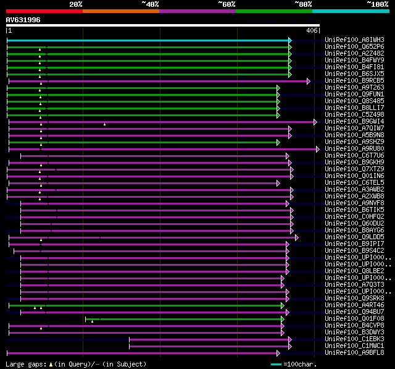Click the cyan arrowhead on the A8IWH3 alignment
This screenshot has width=395, height=369.
pyautogui.click(x=290, y=40)
